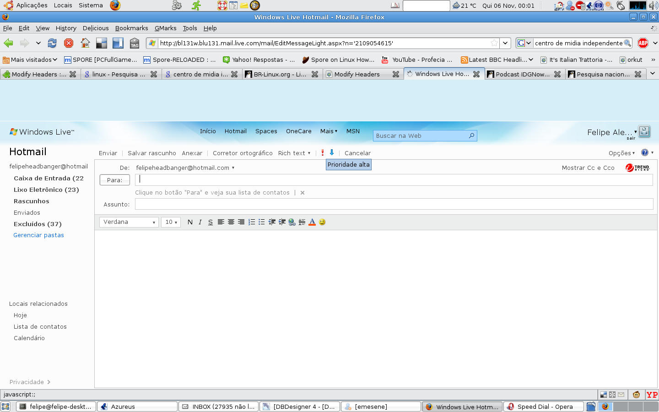The image size is (659, 412).
Task: Switch to the Podcast IDGNow tab
Action: pyautogui.click(x=524, y=74)
